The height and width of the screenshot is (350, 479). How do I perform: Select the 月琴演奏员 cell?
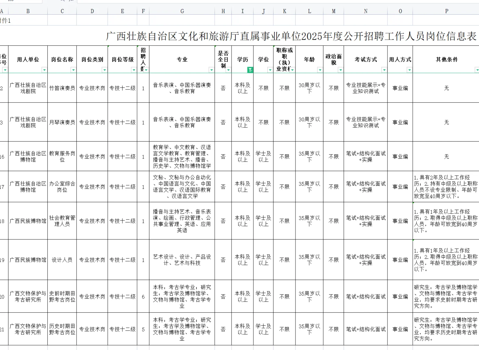tap(62, 122)
